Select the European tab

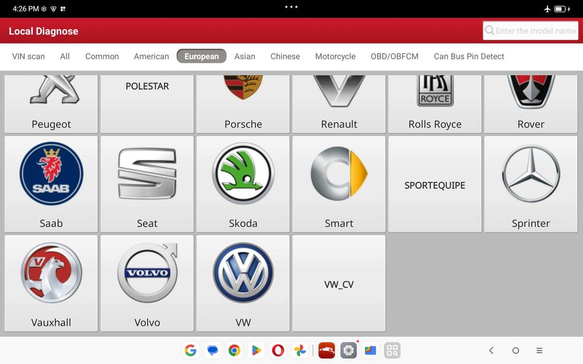[202, 56]
